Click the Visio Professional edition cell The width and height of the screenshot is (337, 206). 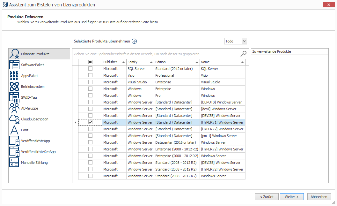tap(177, 75)
